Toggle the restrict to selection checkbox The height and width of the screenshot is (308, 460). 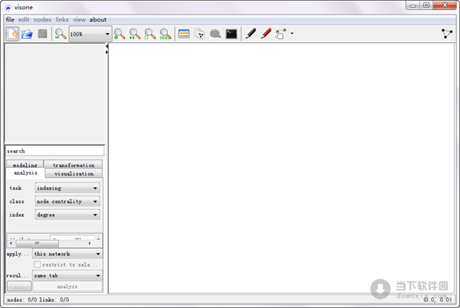point(38,264)
